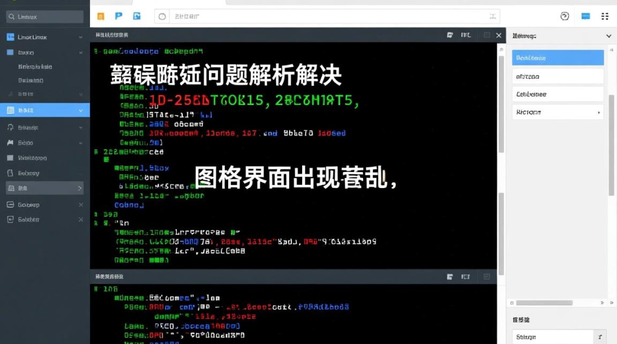The width and height of the screenshot is (617, 344).
Task: Click the copy icon on upper terminal panel header
Action: [450, 35]
